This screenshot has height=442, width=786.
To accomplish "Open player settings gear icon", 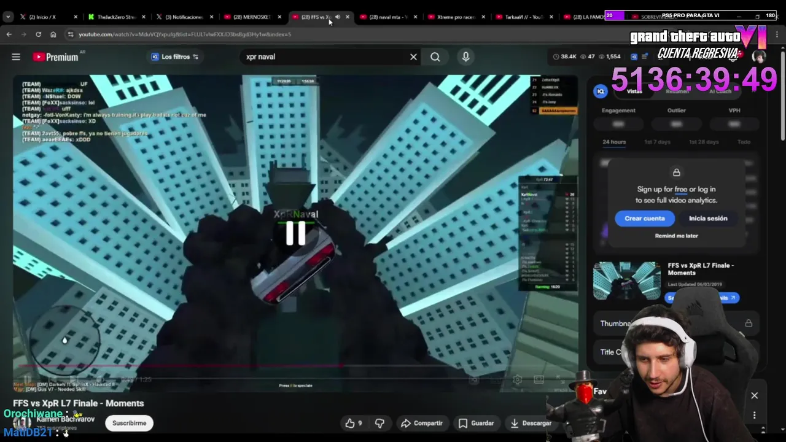I will click(517, 380).
